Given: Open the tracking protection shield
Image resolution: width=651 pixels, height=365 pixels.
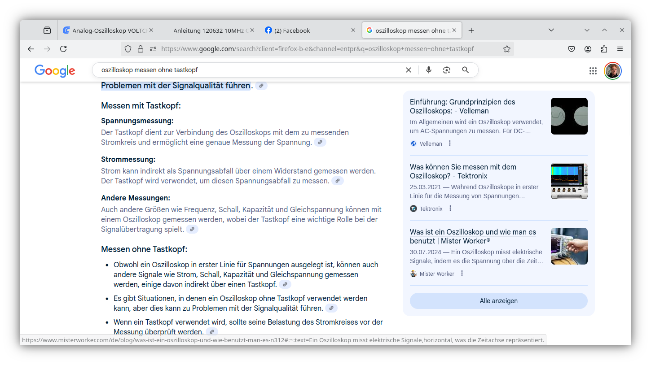Looking at the screenshot, I should 128,49.
